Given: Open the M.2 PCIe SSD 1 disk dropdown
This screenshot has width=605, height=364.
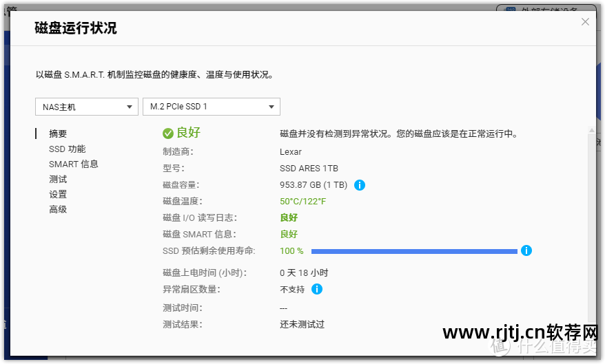Looking at the screenshot, I should (x=211, y=107).
